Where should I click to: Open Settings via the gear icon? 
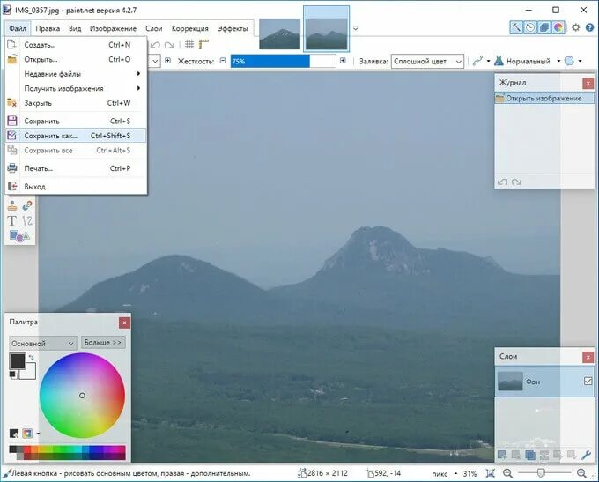[x=575, y=27]
